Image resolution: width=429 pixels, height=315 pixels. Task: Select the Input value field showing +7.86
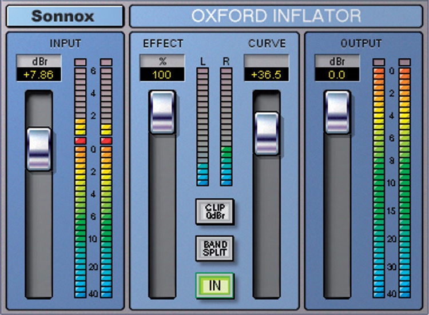pos(39,74)
